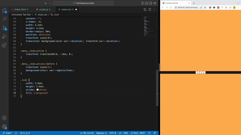Click the unsaved dot on style.css tab
This screenshot has height=135, width=241.
[76, 9]
